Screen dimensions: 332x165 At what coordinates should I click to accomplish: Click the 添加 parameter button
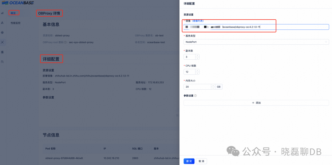256,103
